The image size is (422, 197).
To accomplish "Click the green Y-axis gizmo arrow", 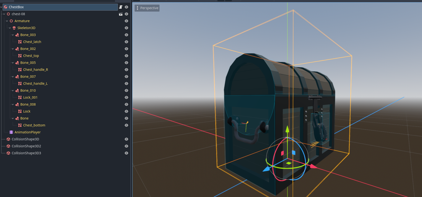I will (x=287, y=129).
